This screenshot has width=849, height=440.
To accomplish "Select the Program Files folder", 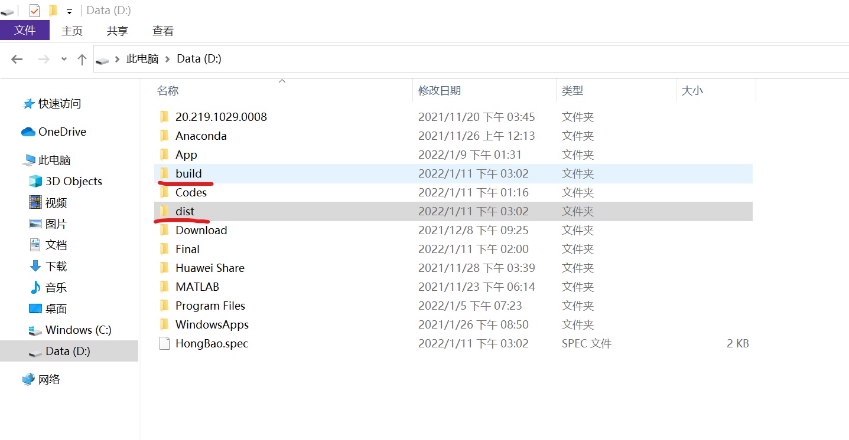I will pos(210,306).
